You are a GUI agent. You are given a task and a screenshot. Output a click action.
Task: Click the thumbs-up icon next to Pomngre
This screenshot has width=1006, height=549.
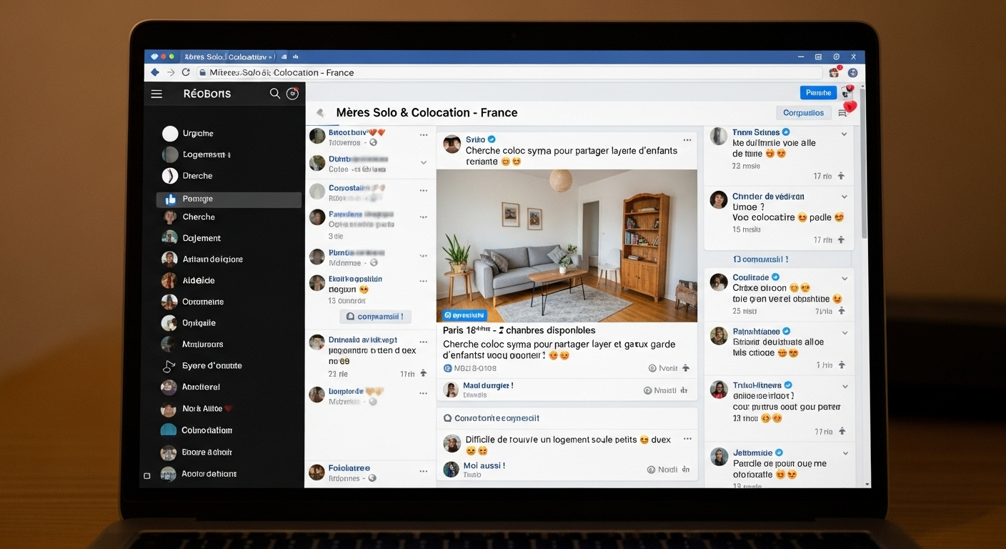[x=170, y=199]
